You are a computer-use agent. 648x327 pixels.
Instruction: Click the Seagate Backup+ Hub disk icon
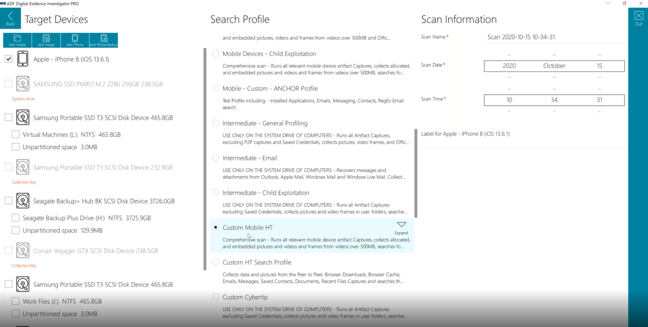[23, 201]
